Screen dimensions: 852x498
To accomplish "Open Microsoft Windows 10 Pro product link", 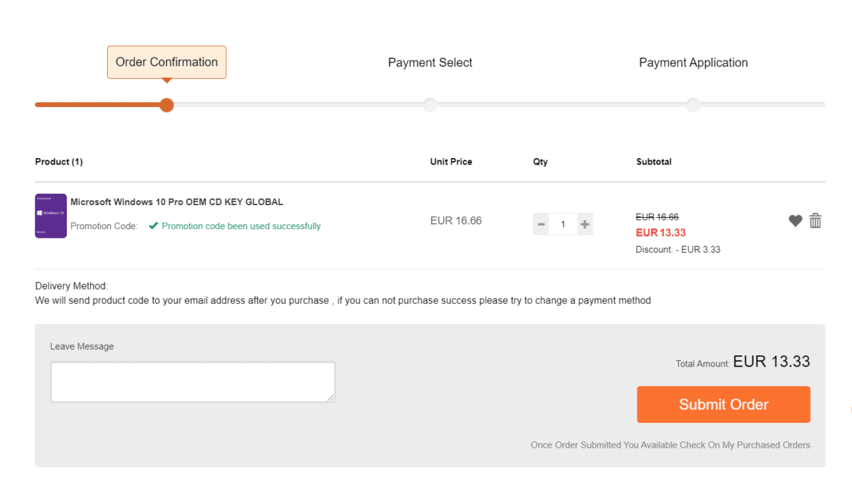I will 177,202.
